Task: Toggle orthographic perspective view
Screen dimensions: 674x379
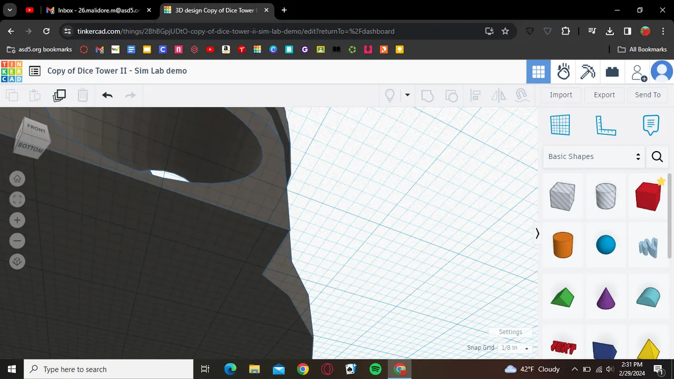Action: [x=17, y=262]
